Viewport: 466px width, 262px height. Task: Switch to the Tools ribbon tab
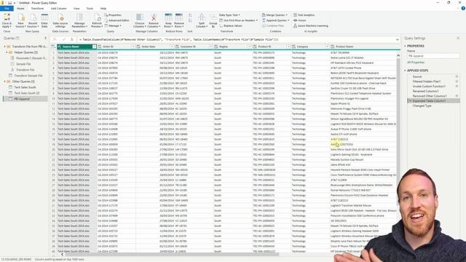90,8
